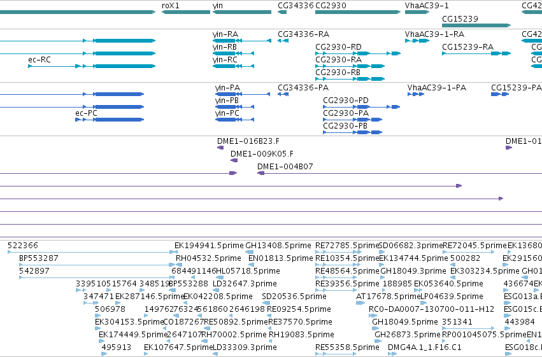Image resolution: width=542 pixels, height=357 pixels.
Task: Select VhaAC39-1-PA coding feature
Action: pos(416,94)
